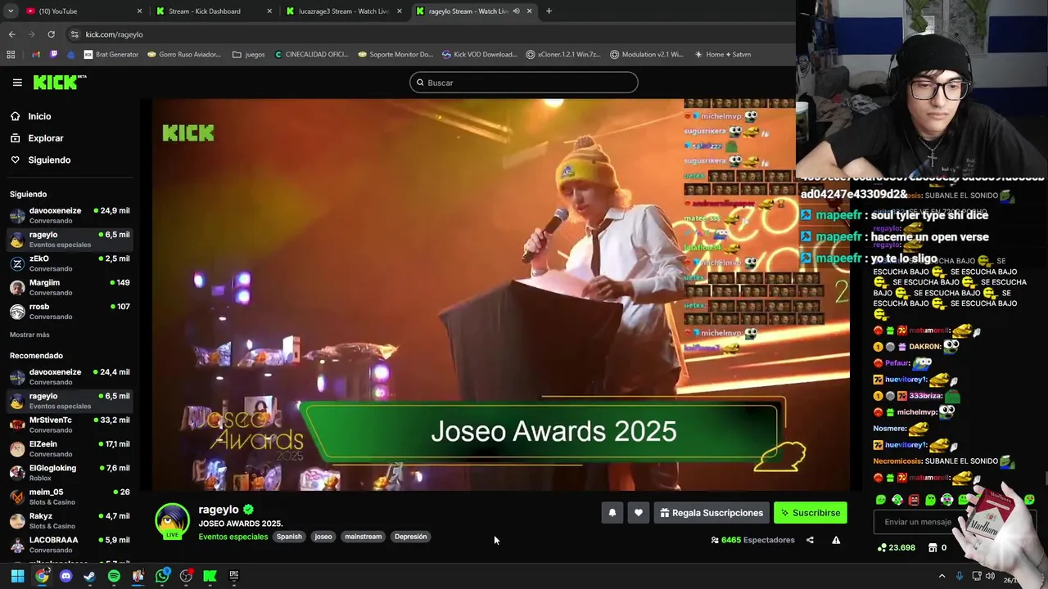Open Kick app from the taskbar

point(210,576)
